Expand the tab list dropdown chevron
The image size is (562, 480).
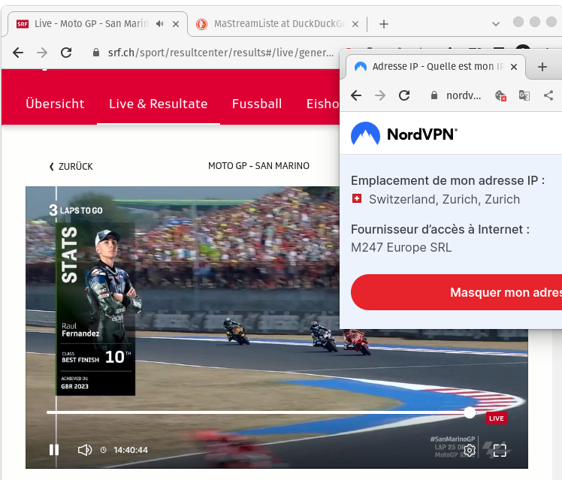click(496, 24)
